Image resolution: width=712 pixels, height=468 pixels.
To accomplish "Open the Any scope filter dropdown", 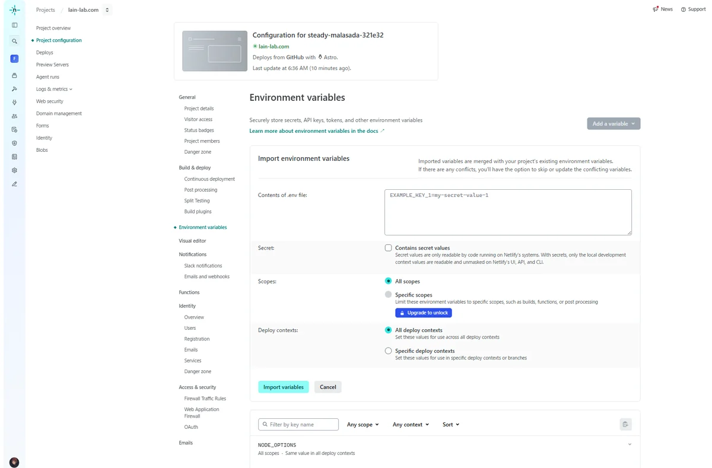I will [363, 425].
